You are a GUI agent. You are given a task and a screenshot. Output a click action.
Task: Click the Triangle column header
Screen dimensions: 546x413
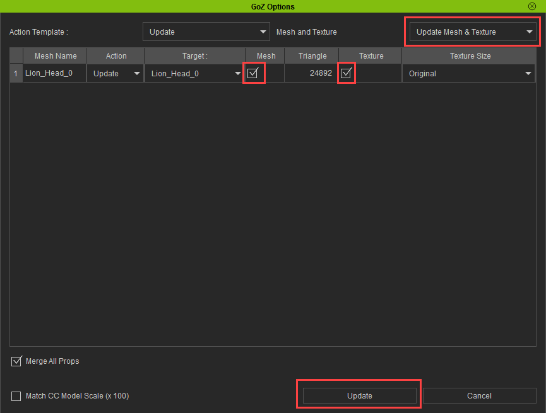[x=312, y=56]
